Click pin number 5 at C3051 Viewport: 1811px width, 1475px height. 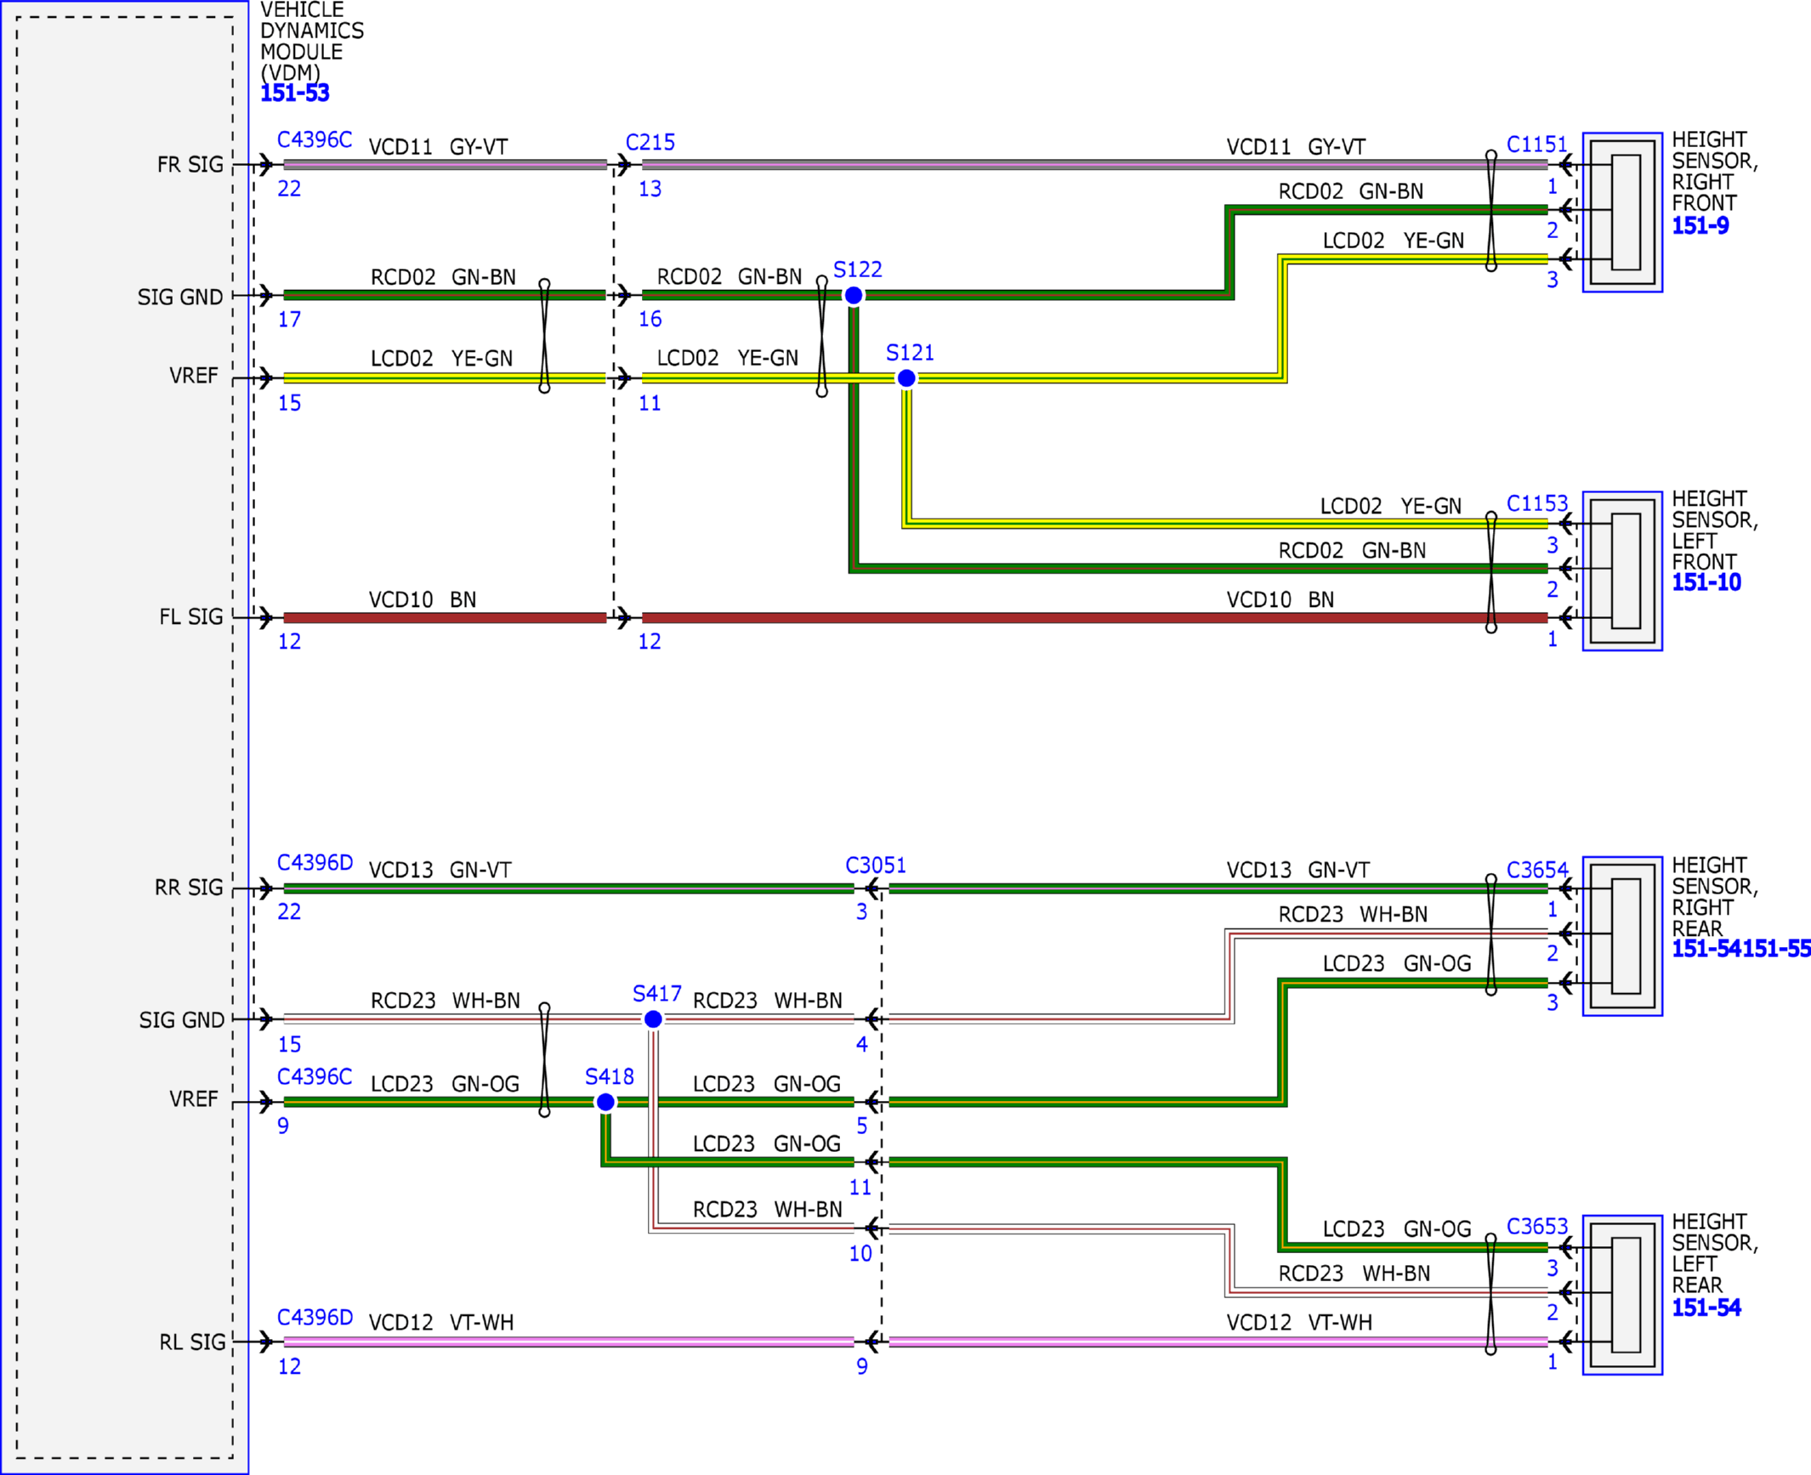[x=862, y=1126]
